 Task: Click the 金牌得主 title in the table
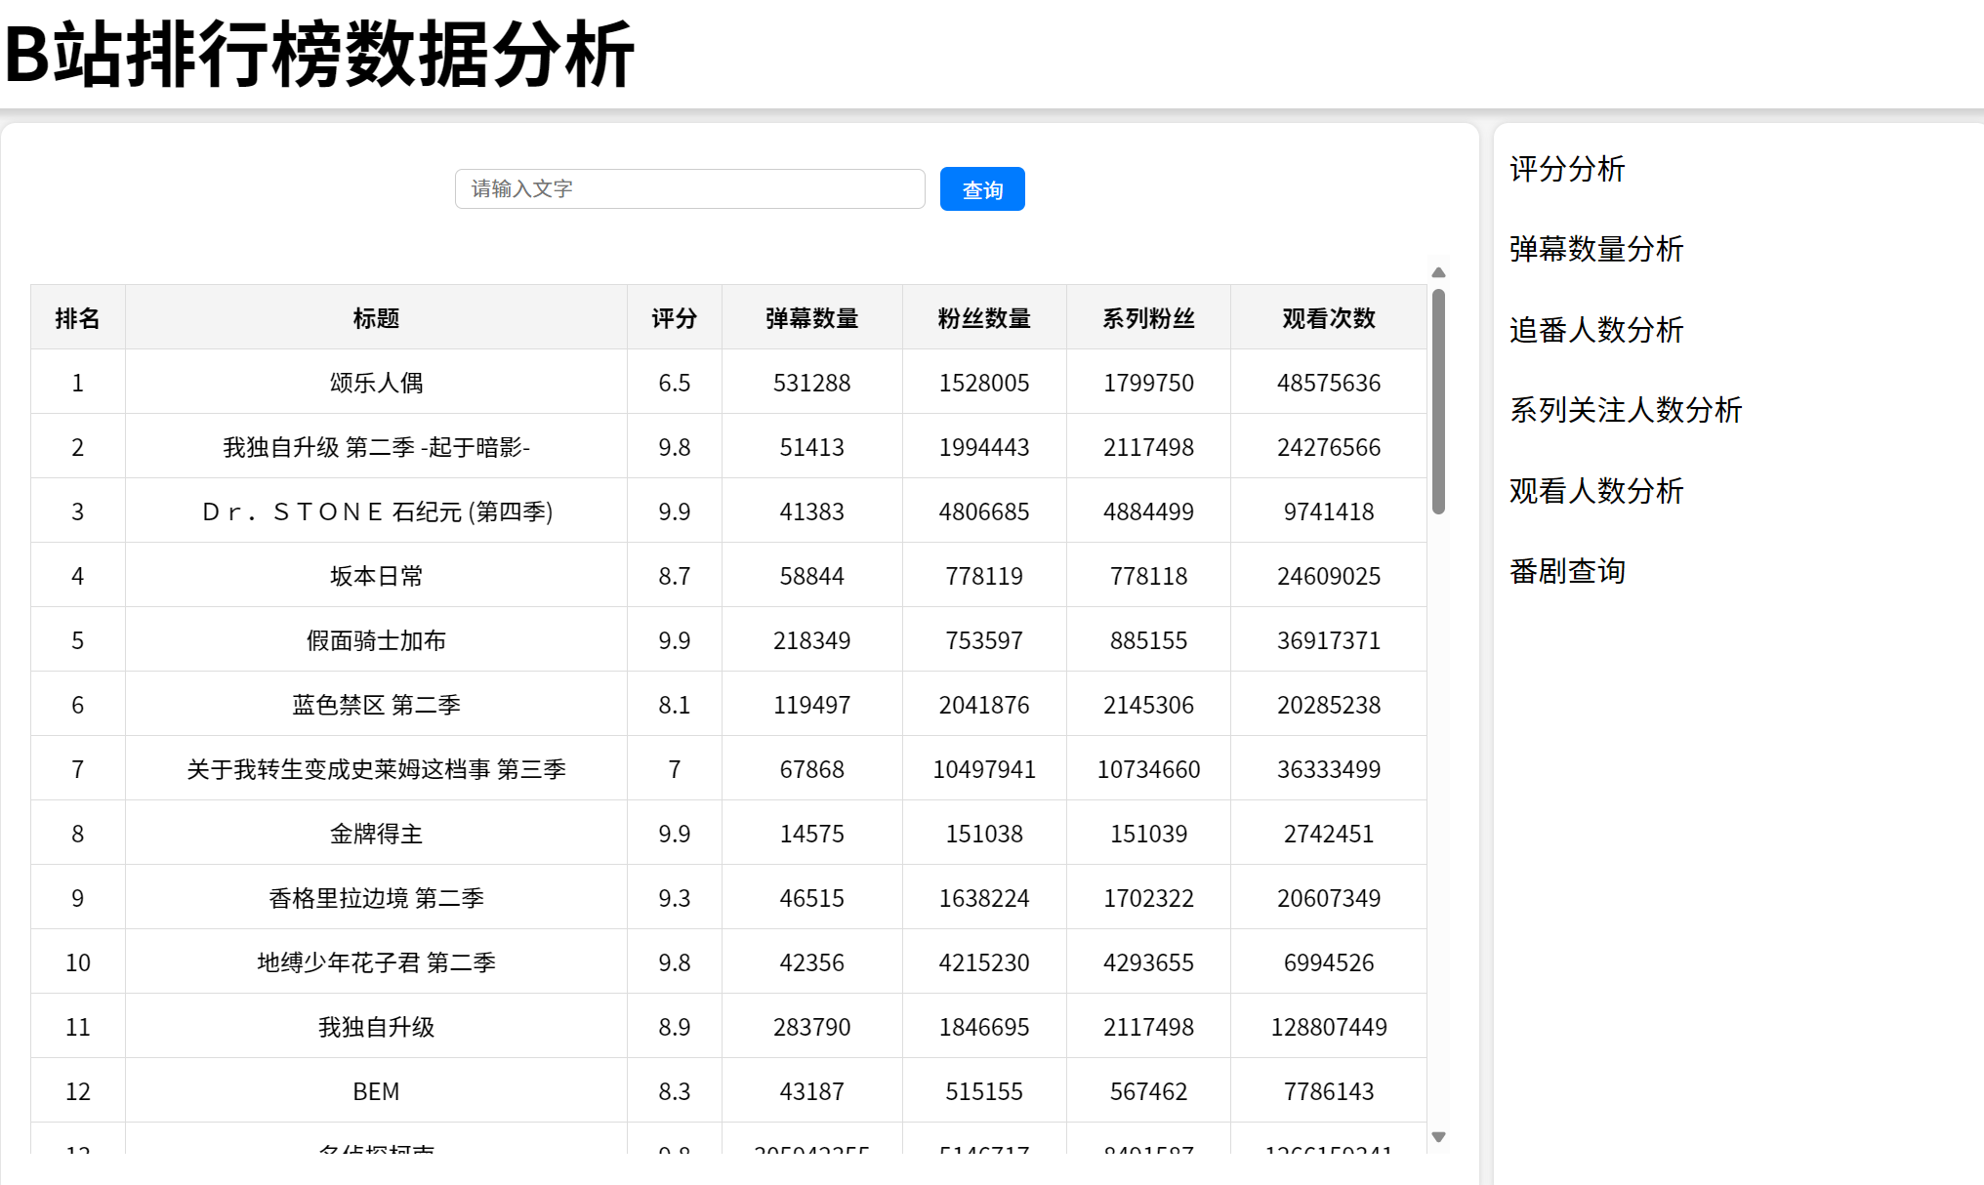(x=376, y=834)
